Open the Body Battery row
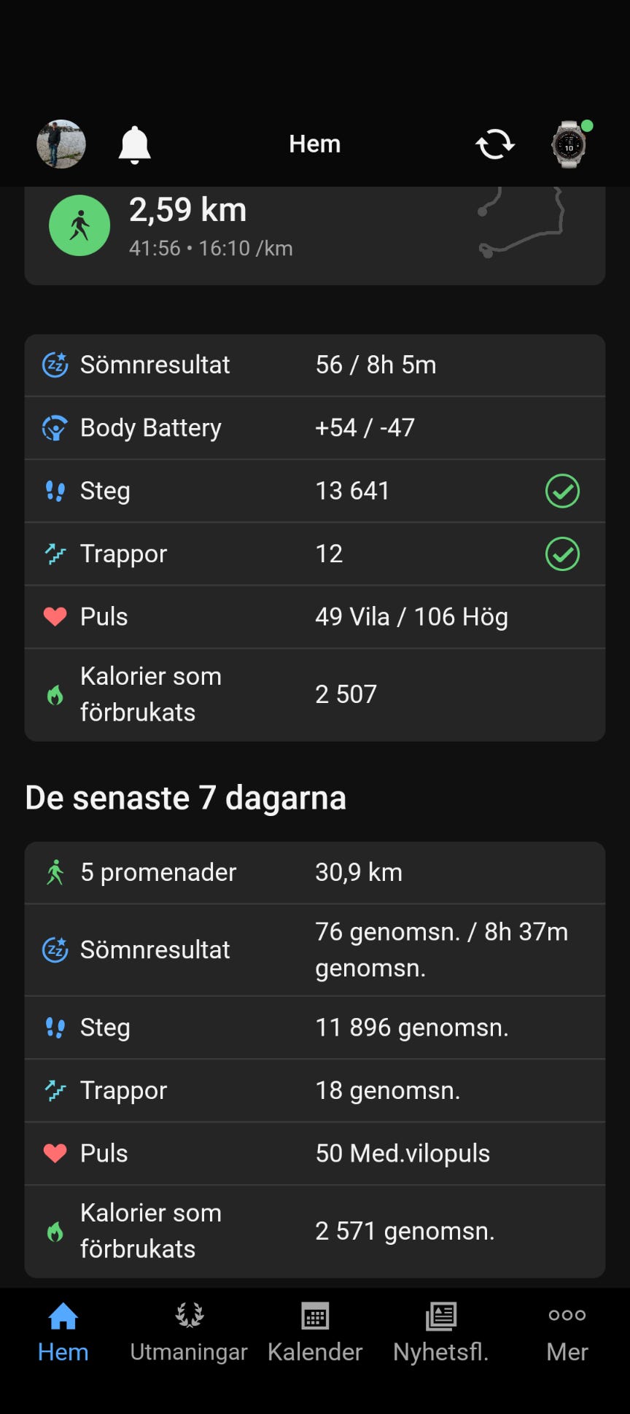 pos(315,428)
